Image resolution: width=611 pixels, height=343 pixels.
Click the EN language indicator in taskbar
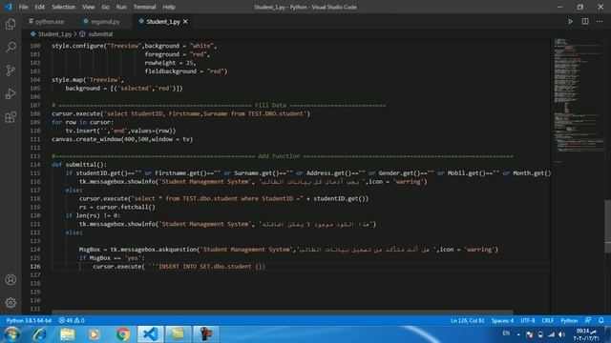click(x=506, y=333)
